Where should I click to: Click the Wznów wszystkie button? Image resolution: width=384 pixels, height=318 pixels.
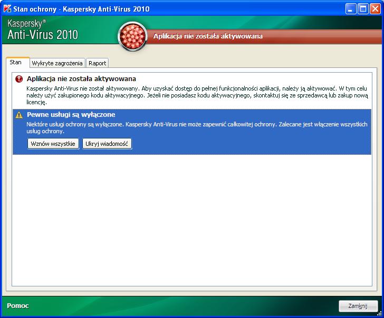(x=53, y=144)
